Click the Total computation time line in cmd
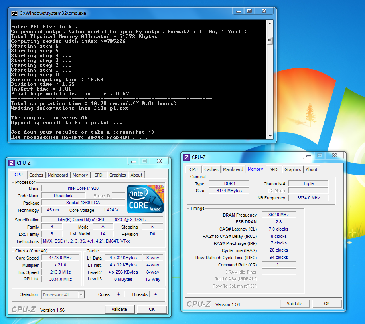Screen dimensions: 365x324 pos(94,103)
